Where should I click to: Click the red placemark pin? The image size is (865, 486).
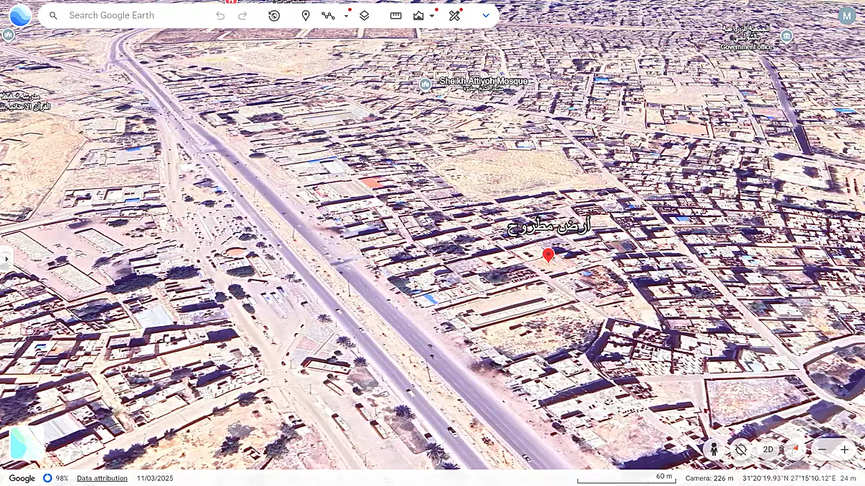548,255
